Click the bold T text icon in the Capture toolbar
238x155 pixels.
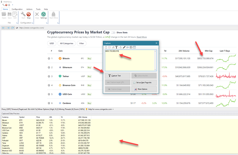tap(116, 47)
